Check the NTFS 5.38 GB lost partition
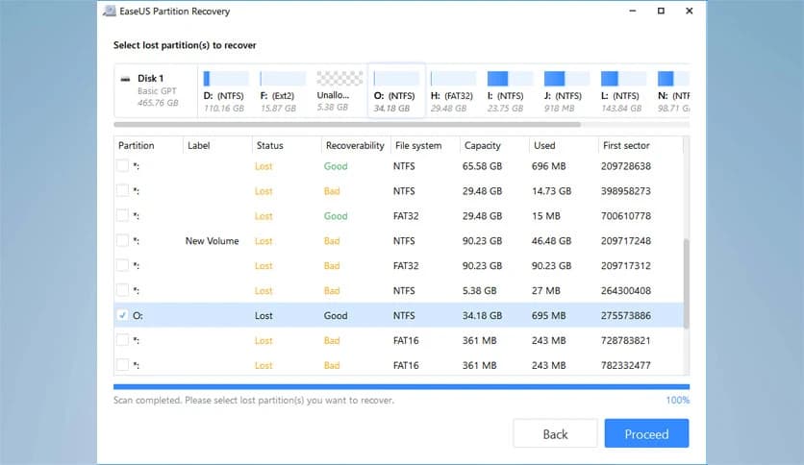804x465 pixels. (122, 290)
